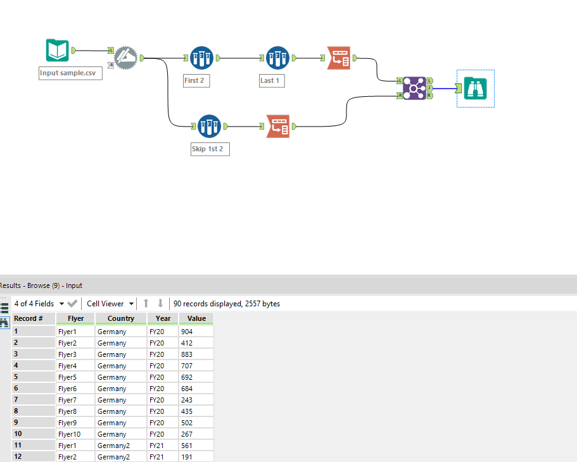Select the First 2 sample tool
The image size is (577, 462).
coord(201,58)
